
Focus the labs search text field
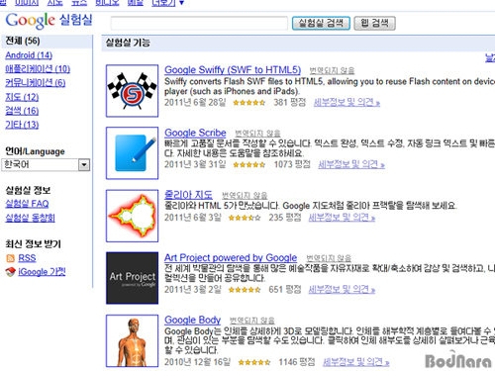[x=199, y=24]
